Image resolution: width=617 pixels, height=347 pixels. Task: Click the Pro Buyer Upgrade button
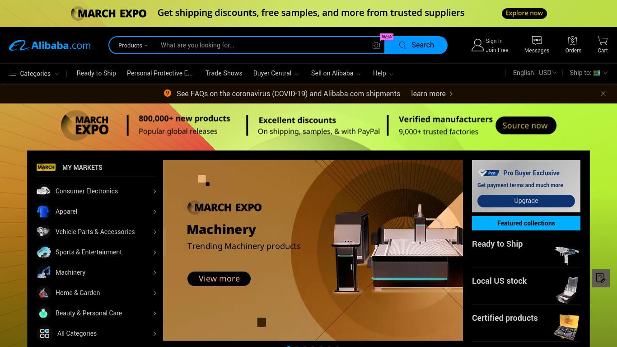click(x=526, y=201)
